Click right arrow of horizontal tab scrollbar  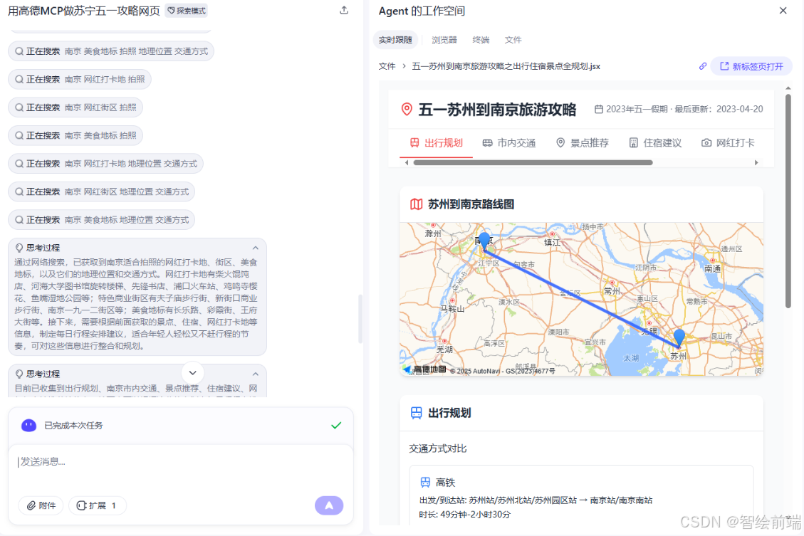point(756,163)
